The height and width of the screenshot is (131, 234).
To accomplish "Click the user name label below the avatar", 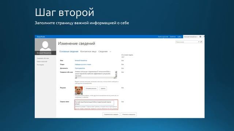I will 44,53.
